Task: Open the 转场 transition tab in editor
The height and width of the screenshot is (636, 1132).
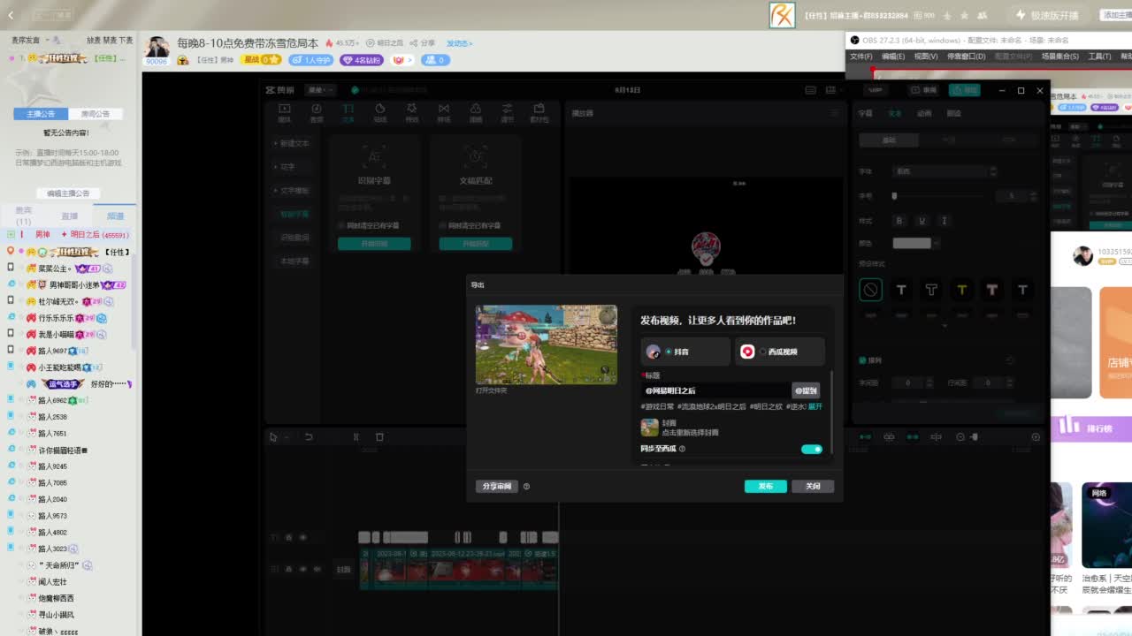Action: click(x=443, y=113)
